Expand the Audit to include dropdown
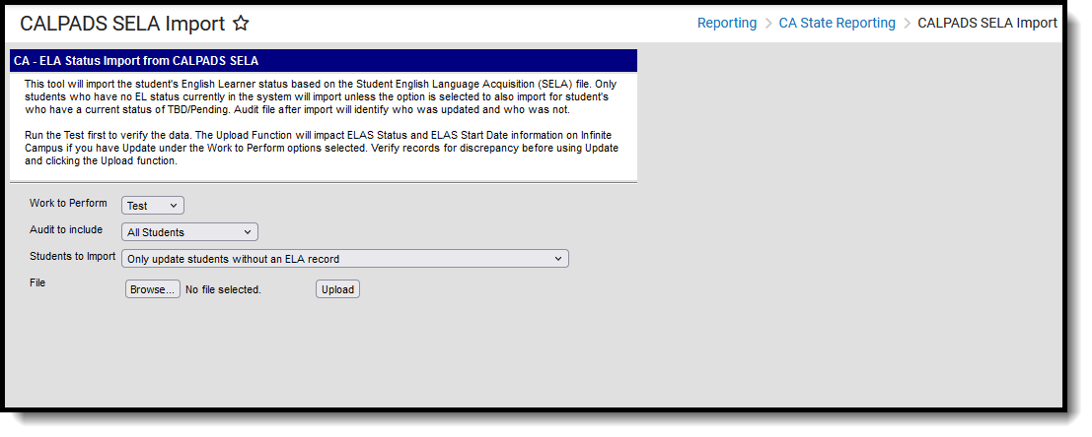Screen dimensions: 1092x437 click(189, 232)
